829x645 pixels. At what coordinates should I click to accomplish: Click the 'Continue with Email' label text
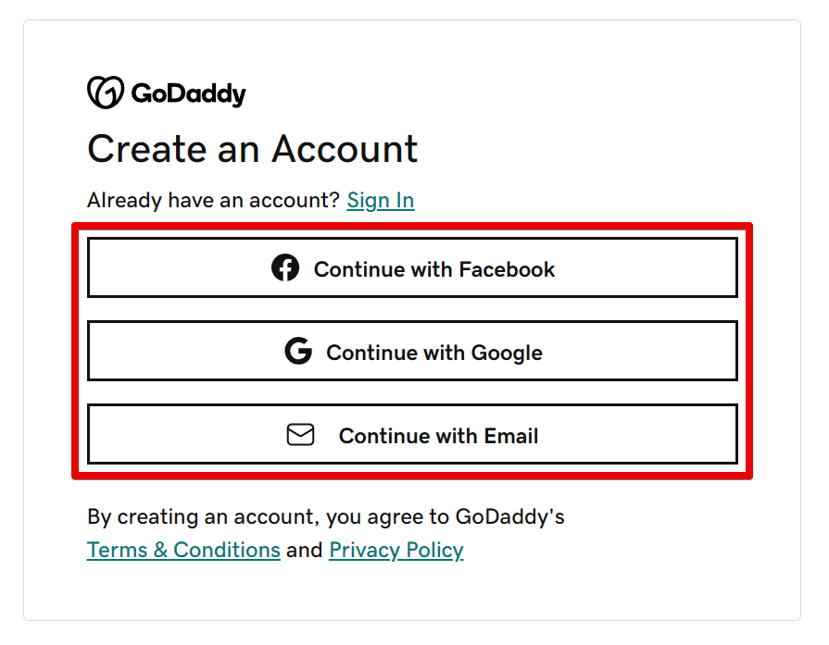click(438, 436)
